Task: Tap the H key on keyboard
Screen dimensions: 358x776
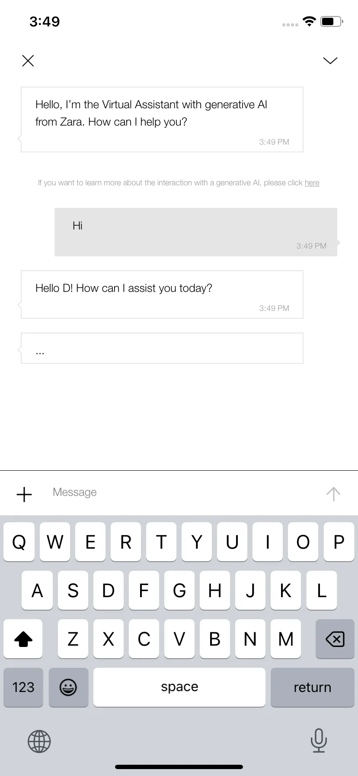Action: click(x=215, y=590)
